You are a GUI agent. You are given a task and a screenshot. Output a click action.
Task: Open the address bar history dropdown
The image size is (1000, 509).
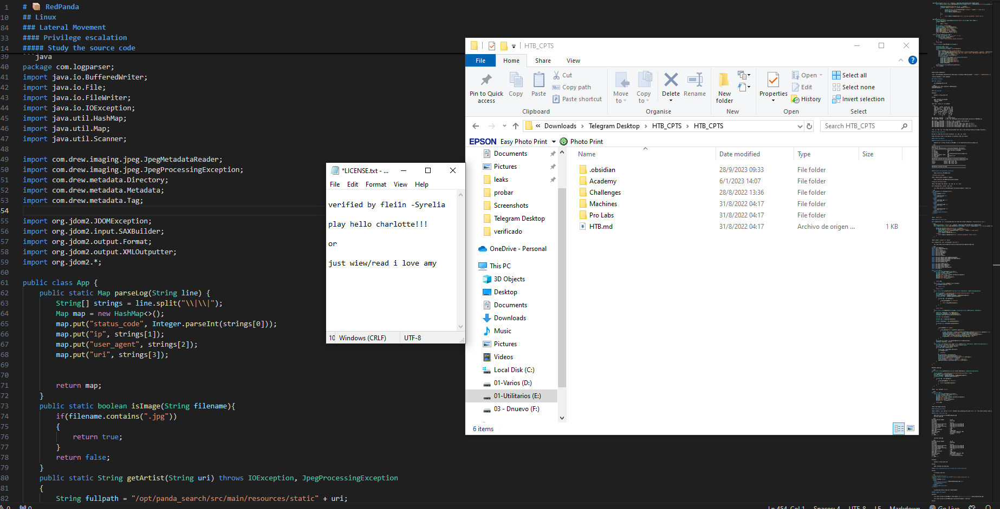click(800, 126)
